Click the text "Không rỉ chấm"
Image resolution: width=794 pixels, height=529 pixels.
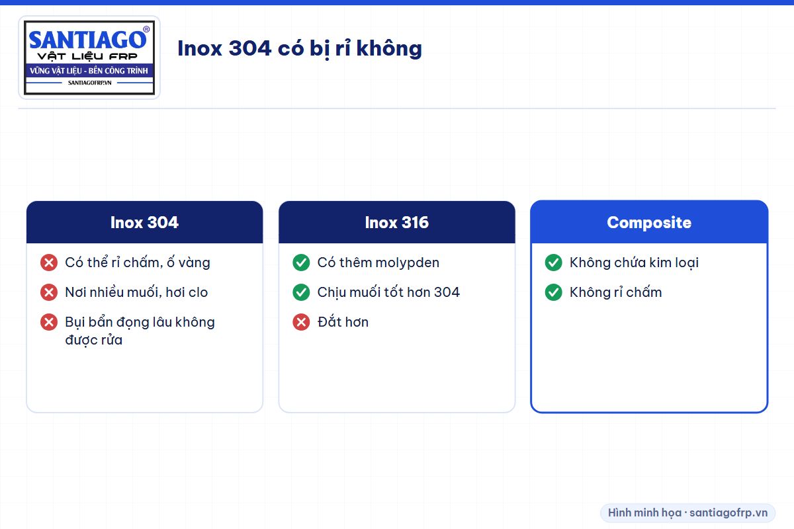(615, 292)
